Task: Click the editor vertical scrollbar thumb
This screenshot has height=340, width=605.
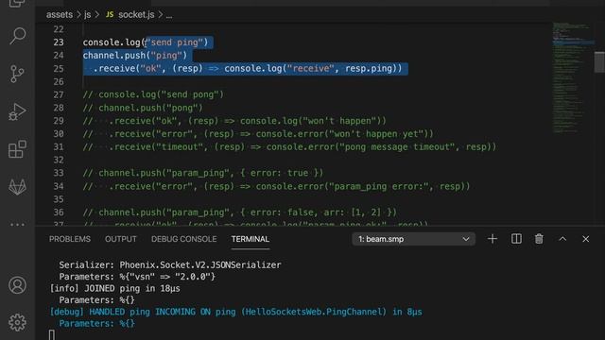Action: [x=599, y=62]
